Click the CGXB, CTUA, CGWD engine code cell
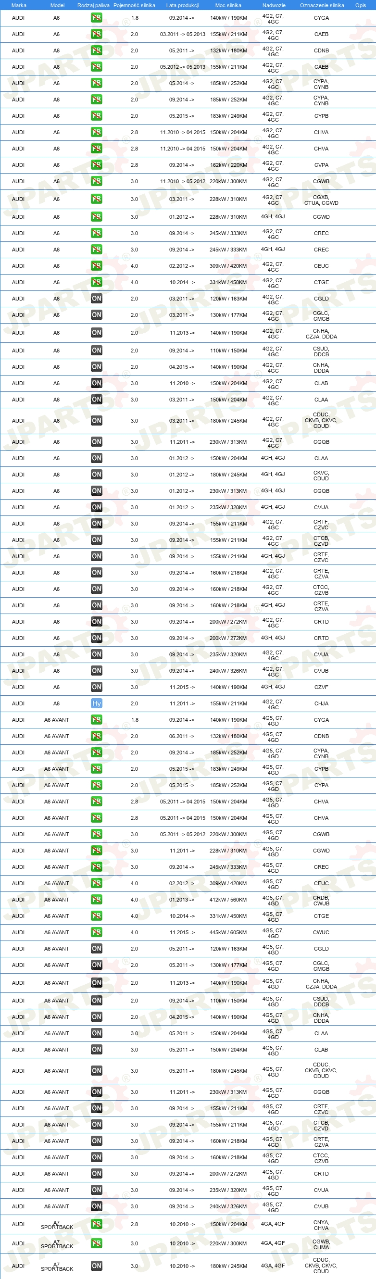The image size is (376, 1279). pyautogui.click(x=321, y=200)
